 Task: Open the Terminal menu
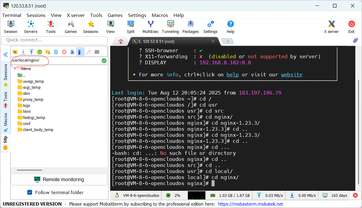point(12,15)
